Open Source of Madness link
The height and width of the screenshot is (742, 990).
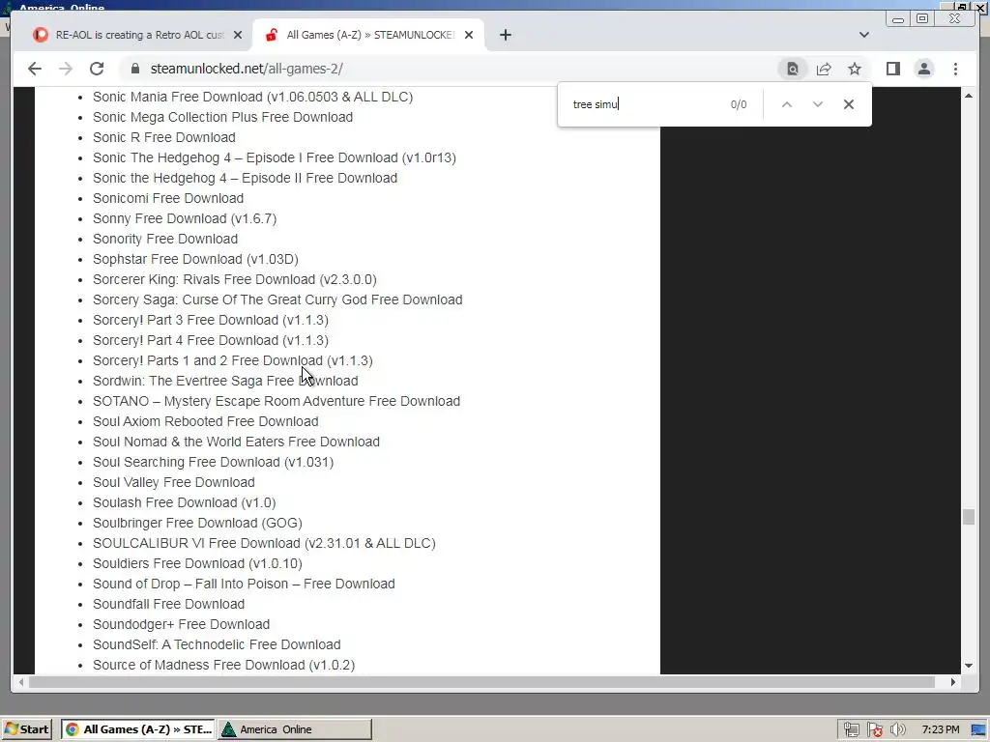(223, 665)
